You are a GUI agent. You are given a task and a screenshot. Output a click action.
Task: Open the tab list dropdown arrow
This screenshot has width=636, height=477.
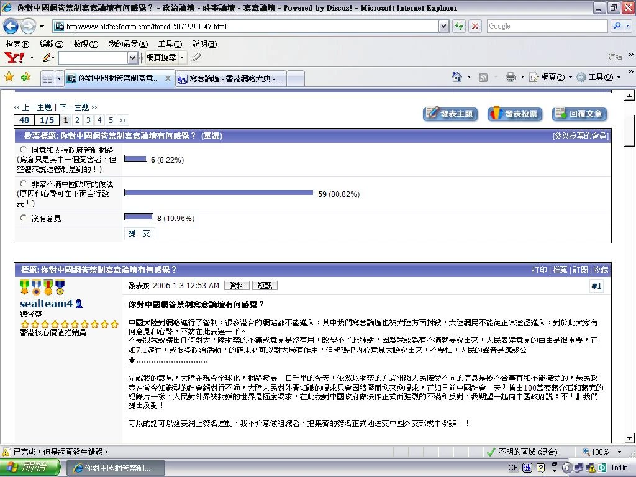point(59,78)
